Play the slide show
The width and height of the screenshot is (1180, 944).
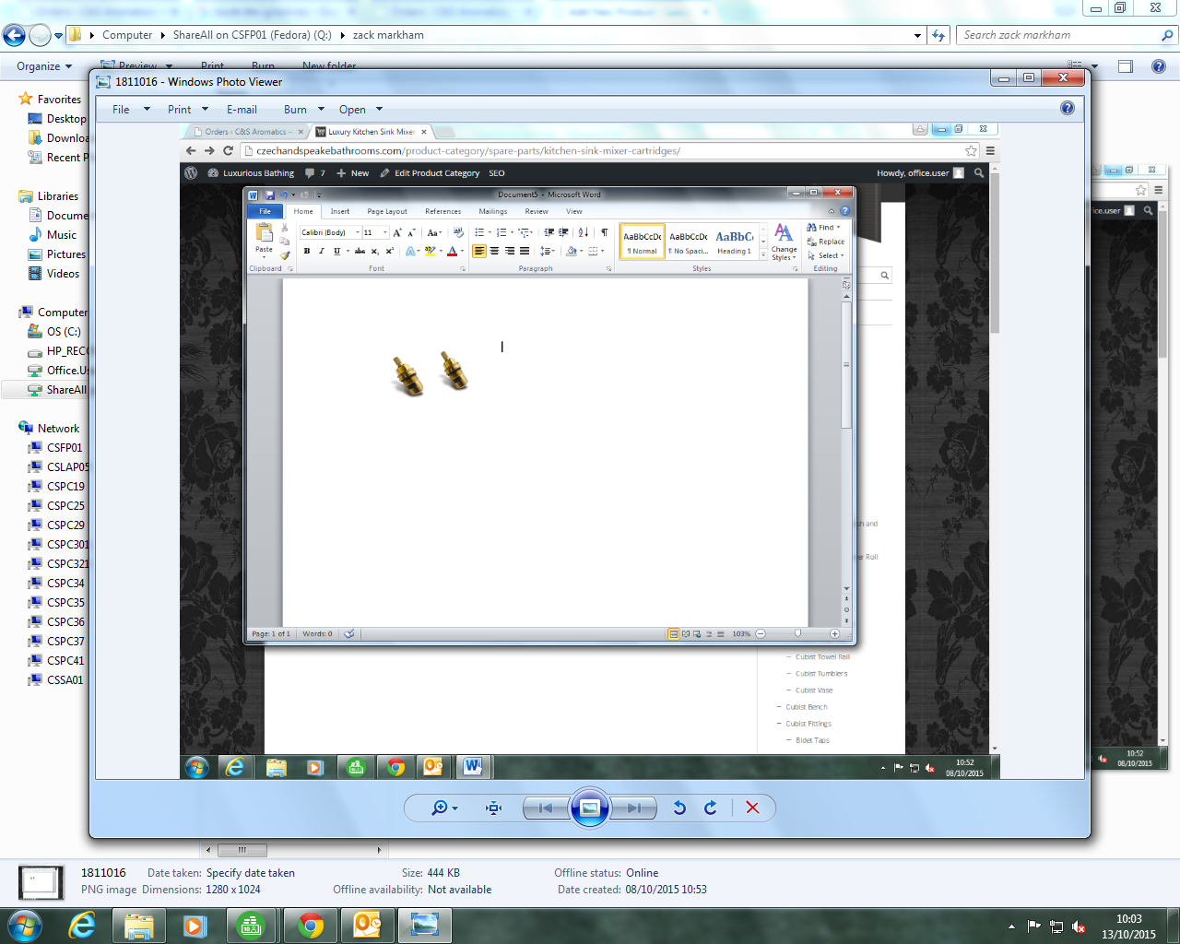[x=590, y=808]
